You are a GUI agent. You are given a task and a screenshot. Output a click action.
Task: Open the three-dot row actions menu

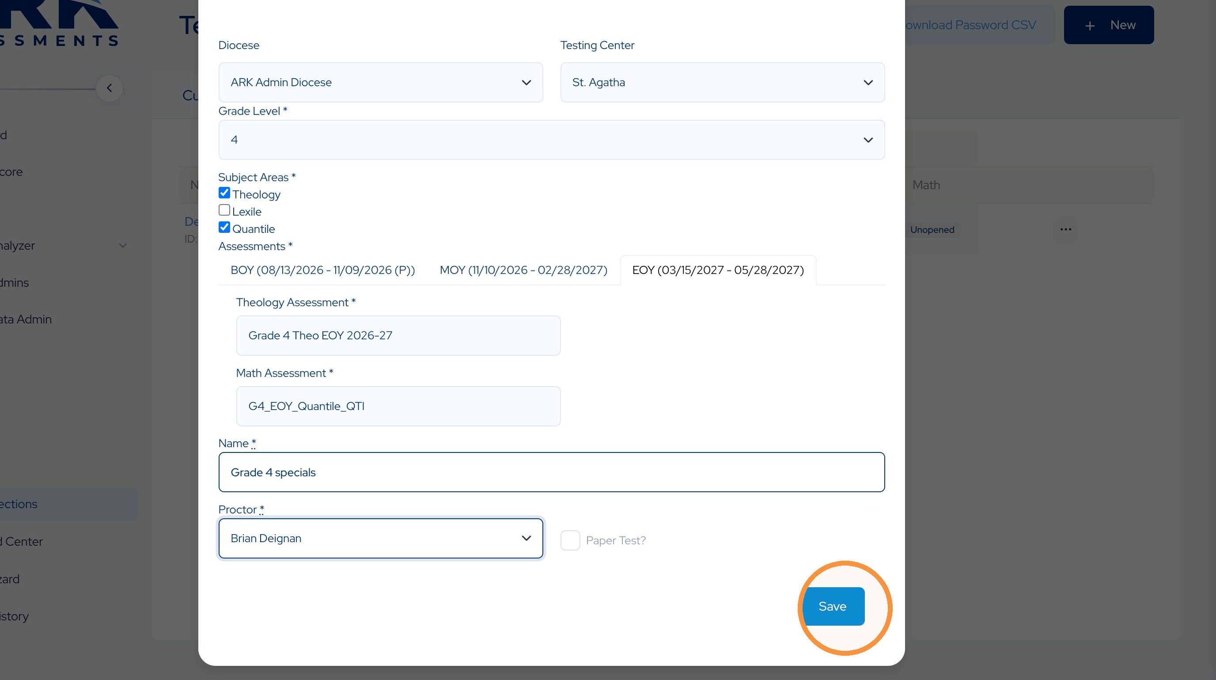(1065, 229)
